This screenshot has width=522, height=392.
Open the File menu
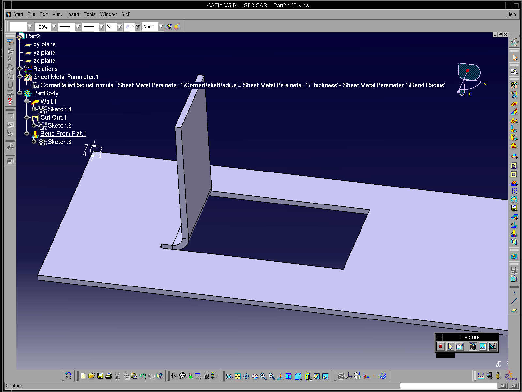[31, 14]
